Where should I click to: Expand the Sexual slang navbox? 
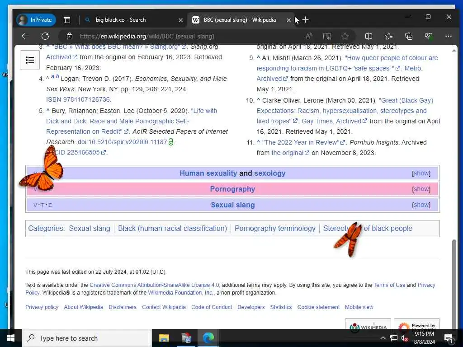tap(421, 205)
